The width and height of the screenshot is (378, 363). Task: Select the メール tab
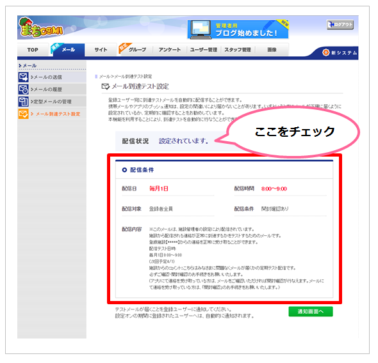pos(69,50)
